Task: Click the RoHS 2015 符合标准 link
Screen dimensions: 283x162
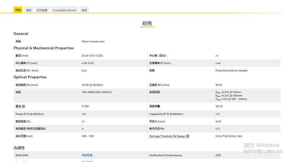Action: coord(87,155)
